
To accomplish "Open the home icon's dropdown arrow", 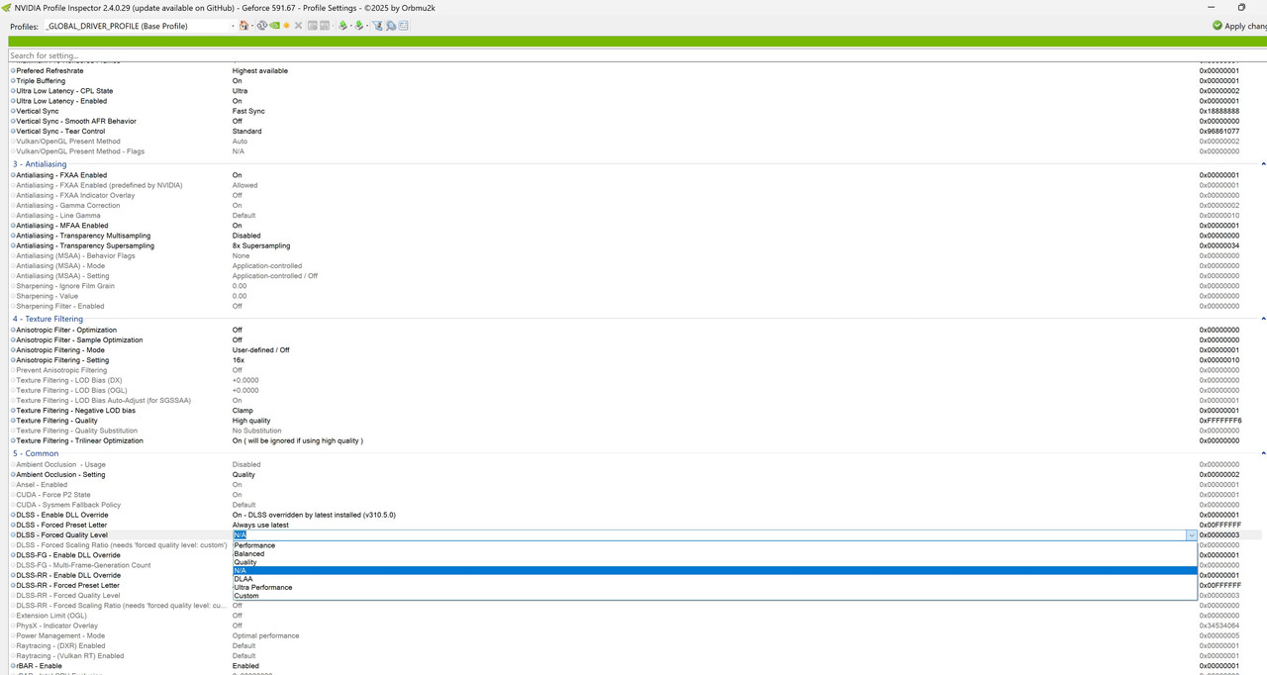I will 252,26.
